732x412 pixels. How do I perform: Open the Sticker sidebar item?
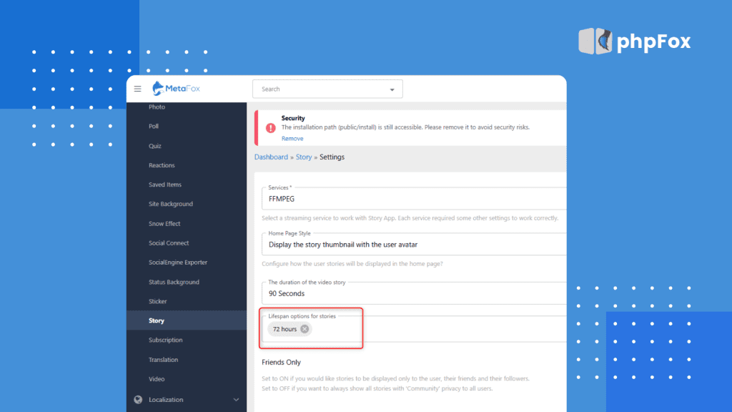point(157,301)
